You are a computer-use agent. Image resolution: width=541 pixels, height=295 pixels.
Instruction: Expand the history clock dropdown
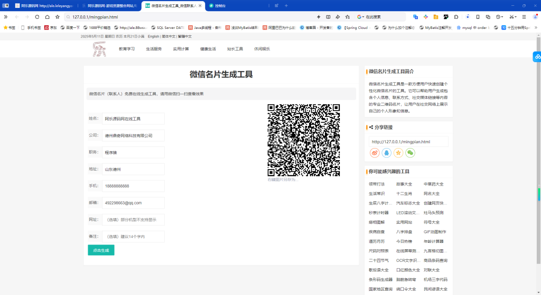(502, 17)
